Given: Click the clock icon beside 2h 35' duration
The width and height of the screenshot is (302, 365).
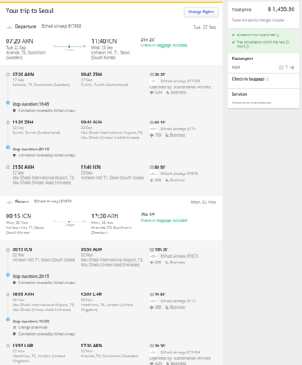Looking at the screenshot, I should click(x=152, y=346).
